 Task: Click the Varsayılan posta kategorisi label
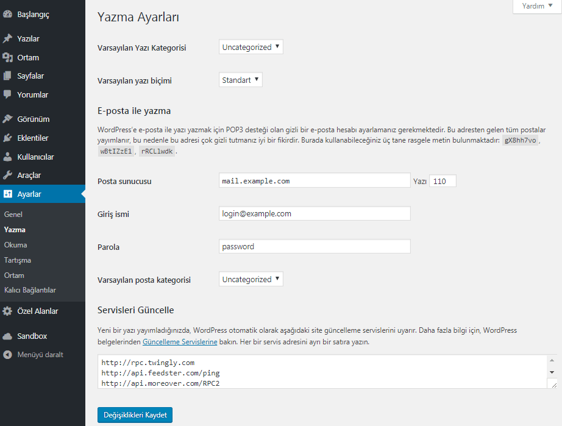pos(144,280)
